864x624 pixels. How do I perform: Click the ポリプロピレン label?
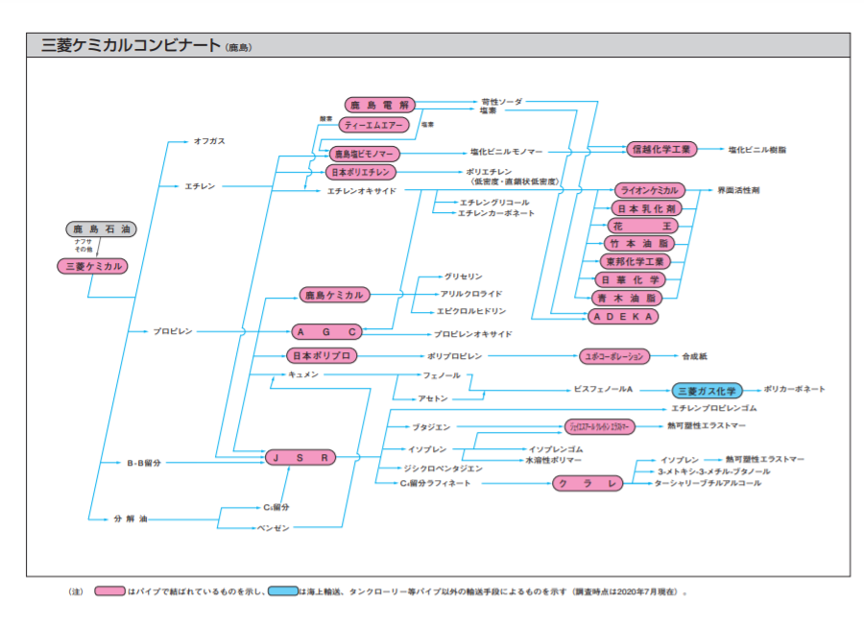(455, 356)
